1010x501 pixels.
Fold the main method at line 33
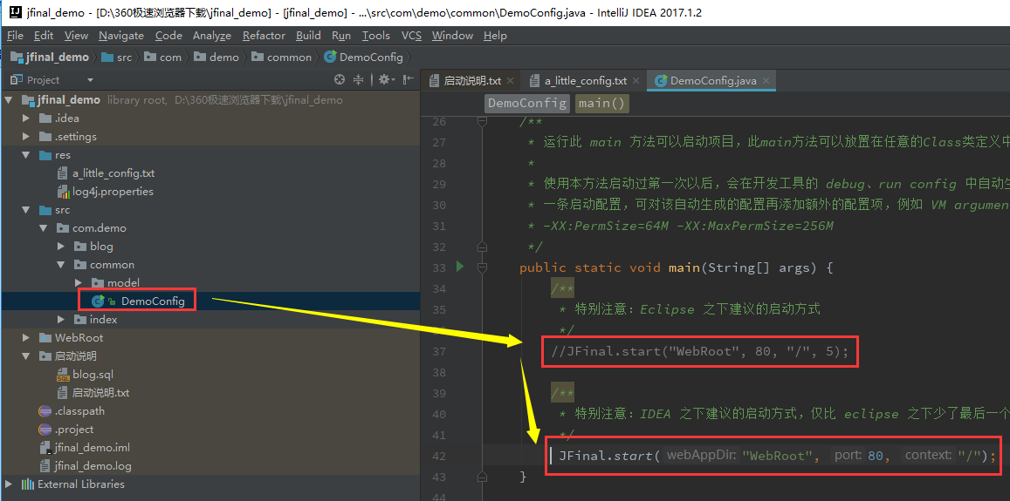point(482,267)
